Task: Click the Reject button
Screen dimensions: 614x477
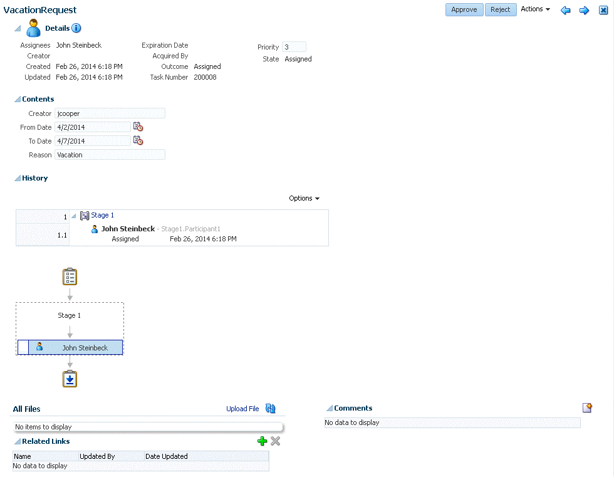Action: 501,10
